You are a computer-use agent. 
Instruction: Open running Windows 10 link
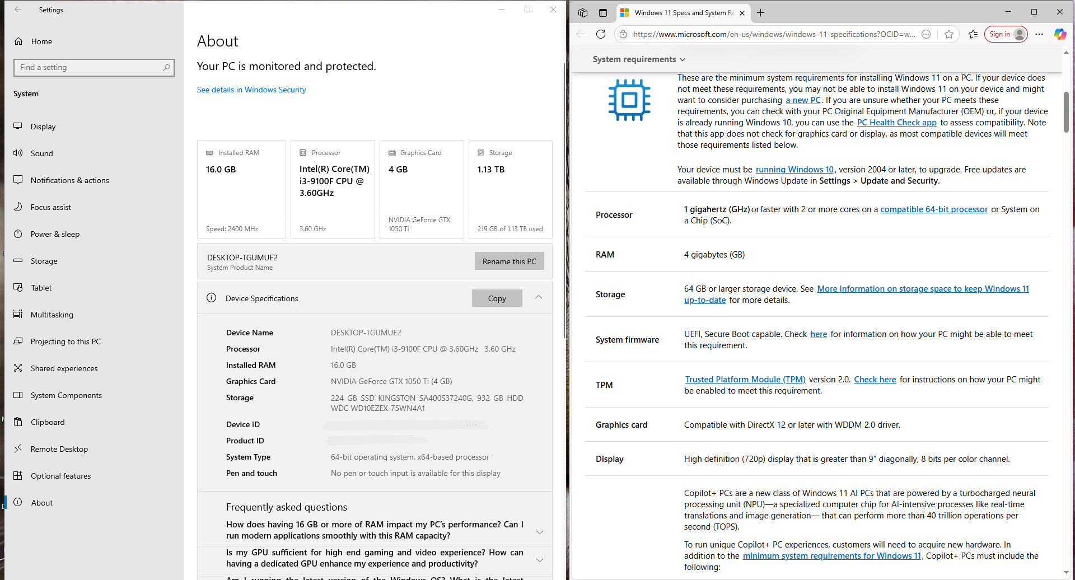[794, 170]
